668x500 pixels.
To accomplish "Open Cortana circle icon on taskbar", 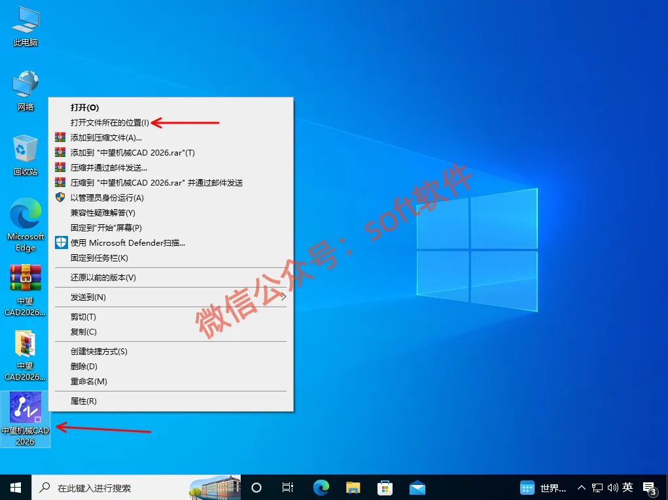I will (256, 488).
